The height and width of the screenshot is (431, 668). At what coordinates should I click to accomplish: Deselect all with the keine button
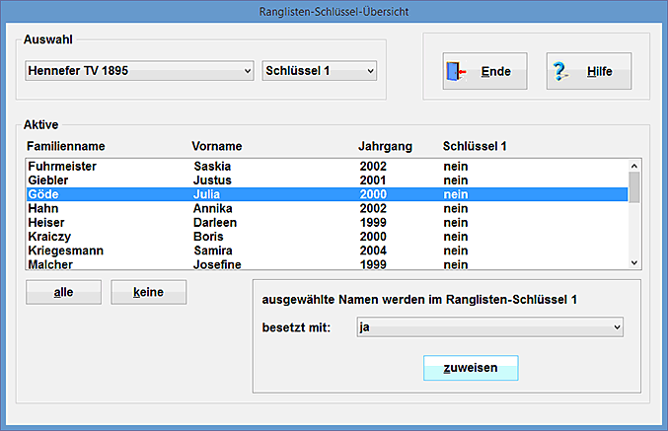148,292
